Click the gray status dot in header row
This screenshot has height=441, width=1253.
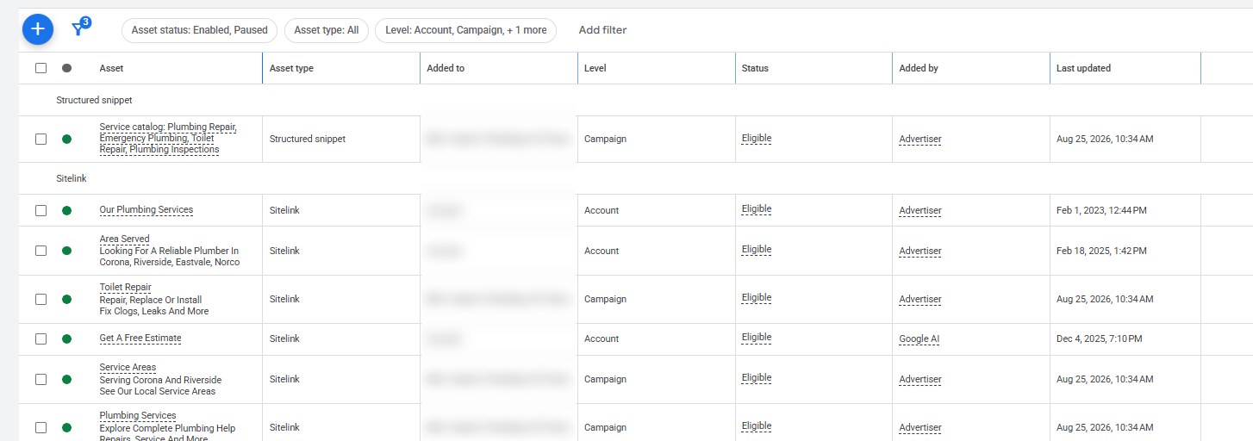(x=66, y=68)
